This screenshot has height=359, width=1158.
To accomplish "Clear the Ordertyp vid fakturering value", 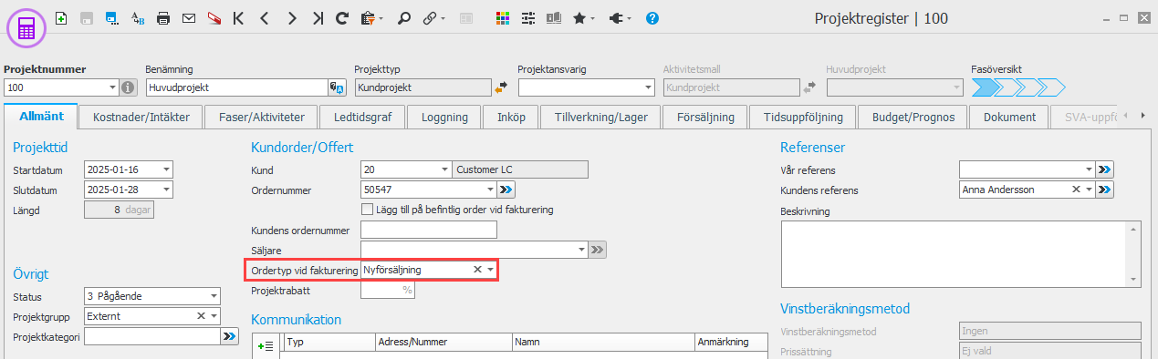I will coord(477,270).
